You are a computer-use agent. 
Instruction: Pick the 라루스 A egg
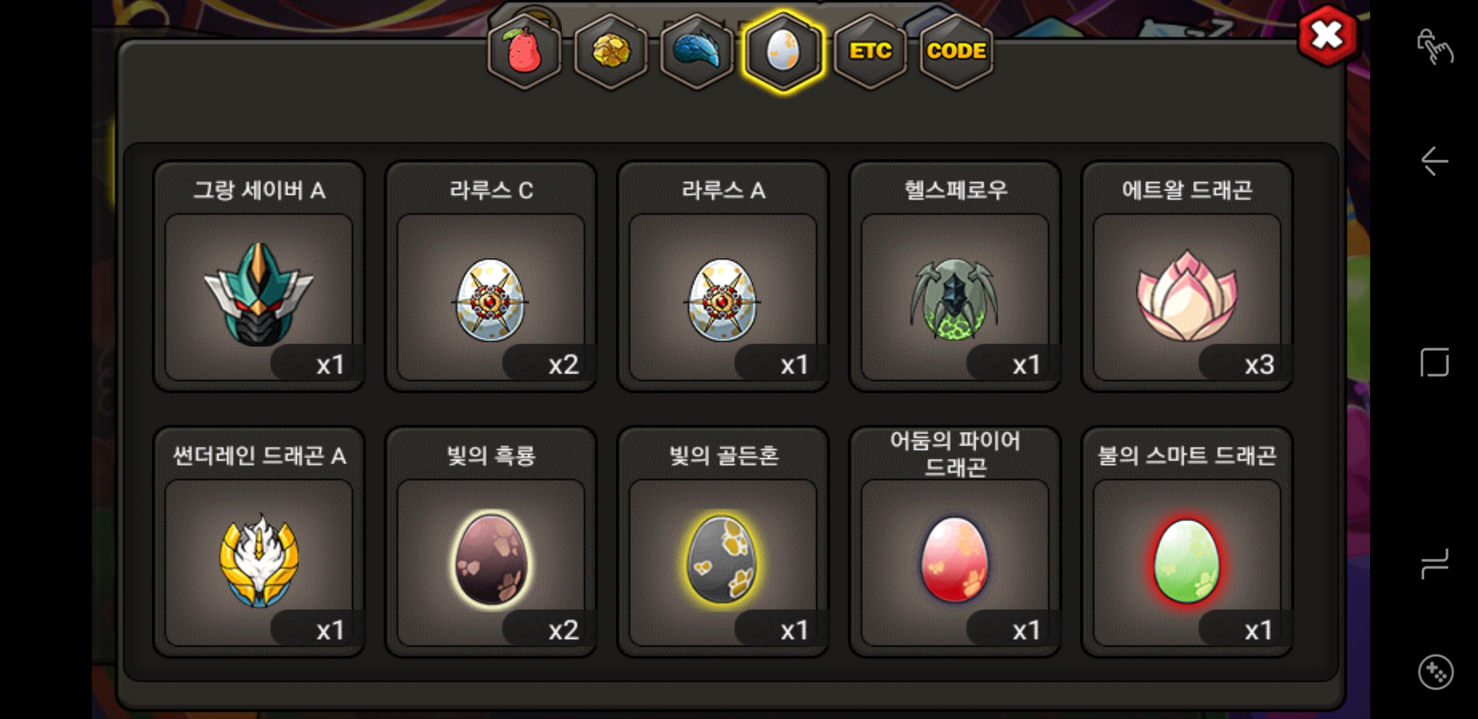pyautogui.click(x=723, y=277)
